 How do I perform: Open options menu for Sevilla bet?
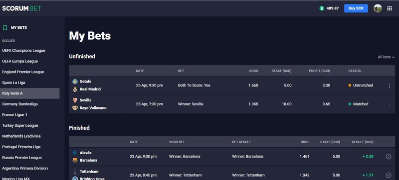click(x=389, y=104)
